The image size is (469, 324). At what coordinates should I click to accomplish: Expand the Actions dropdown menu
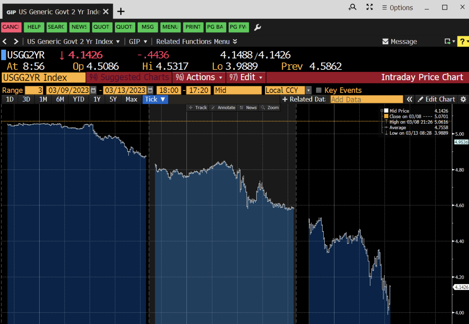coord(199,77)
